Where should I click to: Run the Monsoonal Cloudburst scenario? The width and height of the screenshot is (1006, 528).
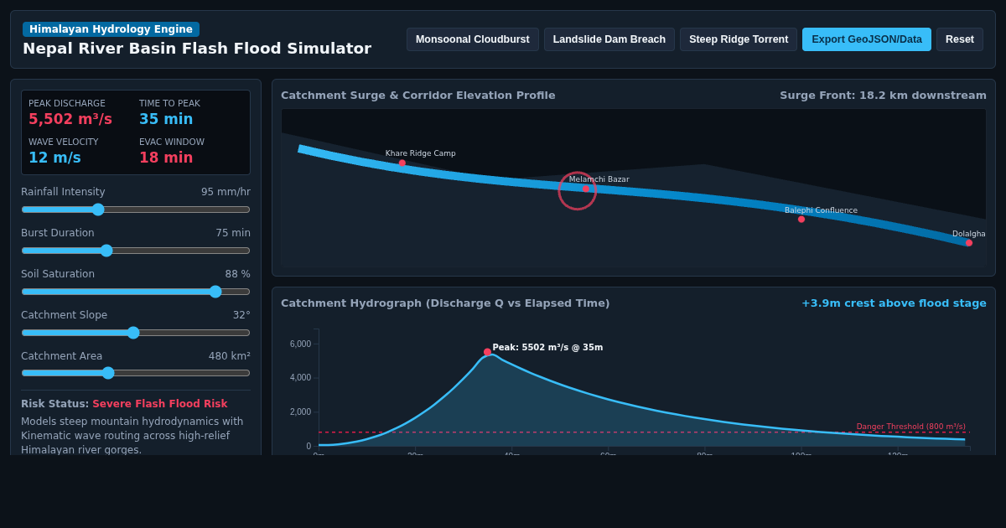(x=473, y=39)
